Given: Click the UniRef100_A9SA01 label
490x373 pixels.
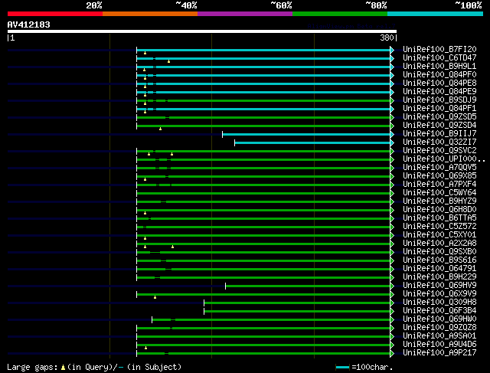Looking at the screenshot, I should pyautogui.click(x=439, y=336).
